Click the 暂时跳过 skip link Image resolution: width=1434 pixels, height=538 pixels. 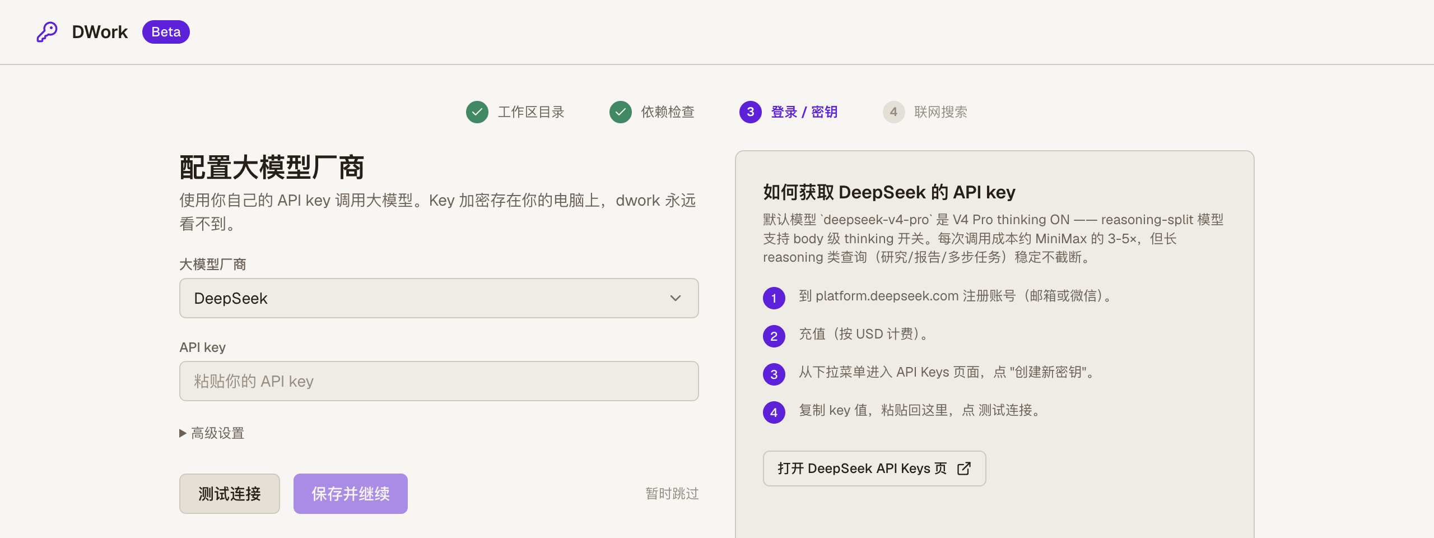672,494
